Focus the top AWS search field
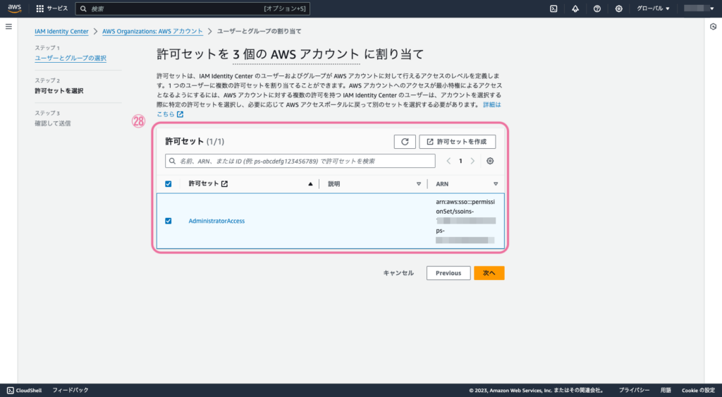This screenshot has height=397, width=722. point(192,8)
